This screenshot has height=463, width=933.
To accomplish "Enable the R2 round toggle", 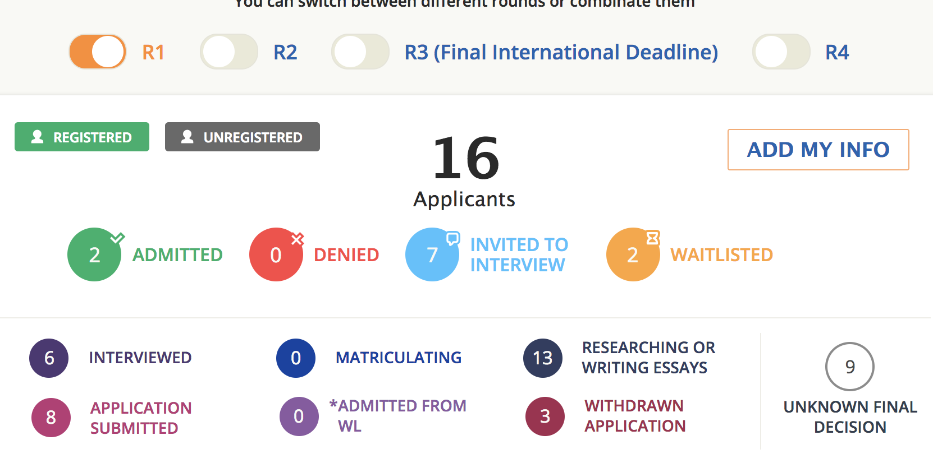I will (229, 52).
